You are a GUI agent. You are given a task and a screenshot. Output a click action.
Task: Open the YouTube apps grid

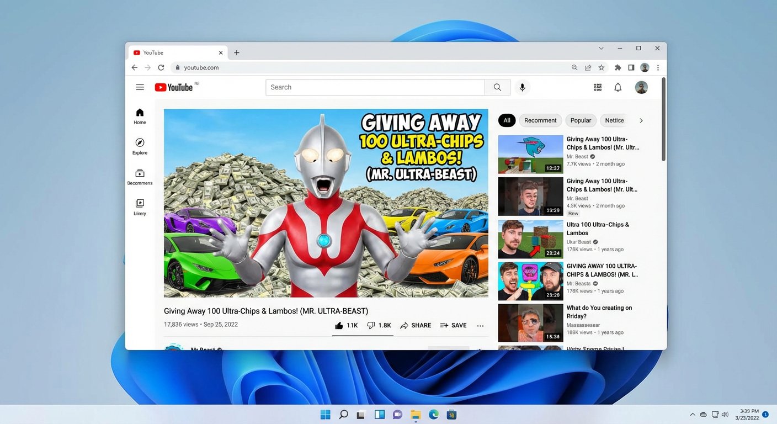(x=598, y=87)
